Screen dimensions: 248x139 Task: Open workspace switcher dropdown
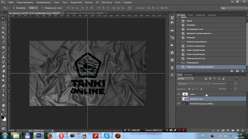[234, 8]
